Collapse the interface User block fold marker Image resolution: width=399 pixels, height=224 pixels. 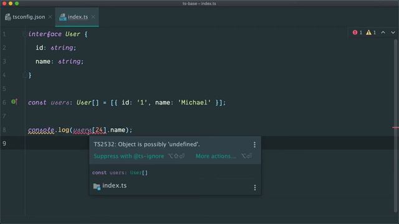[24, 34]
